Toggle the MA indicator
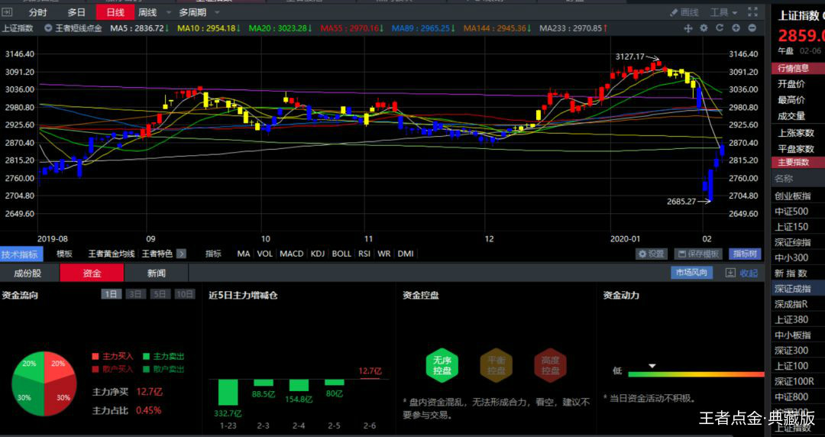This screenshot has height=437, width=825. 243,254
